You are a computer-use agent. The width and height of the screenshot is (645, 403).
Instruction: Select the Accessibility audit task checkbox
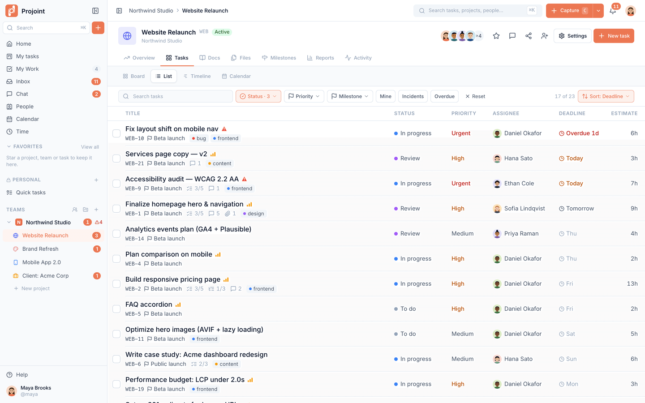coord(116,184)
